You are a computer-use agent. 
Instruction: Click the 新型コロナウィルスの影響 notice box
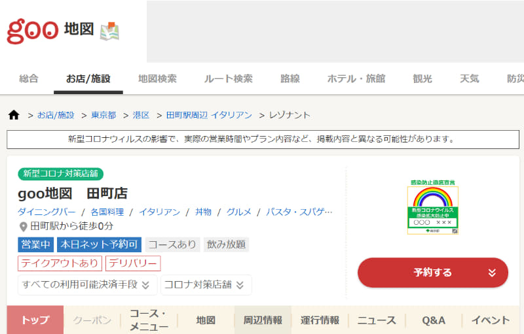click(263, 139)
